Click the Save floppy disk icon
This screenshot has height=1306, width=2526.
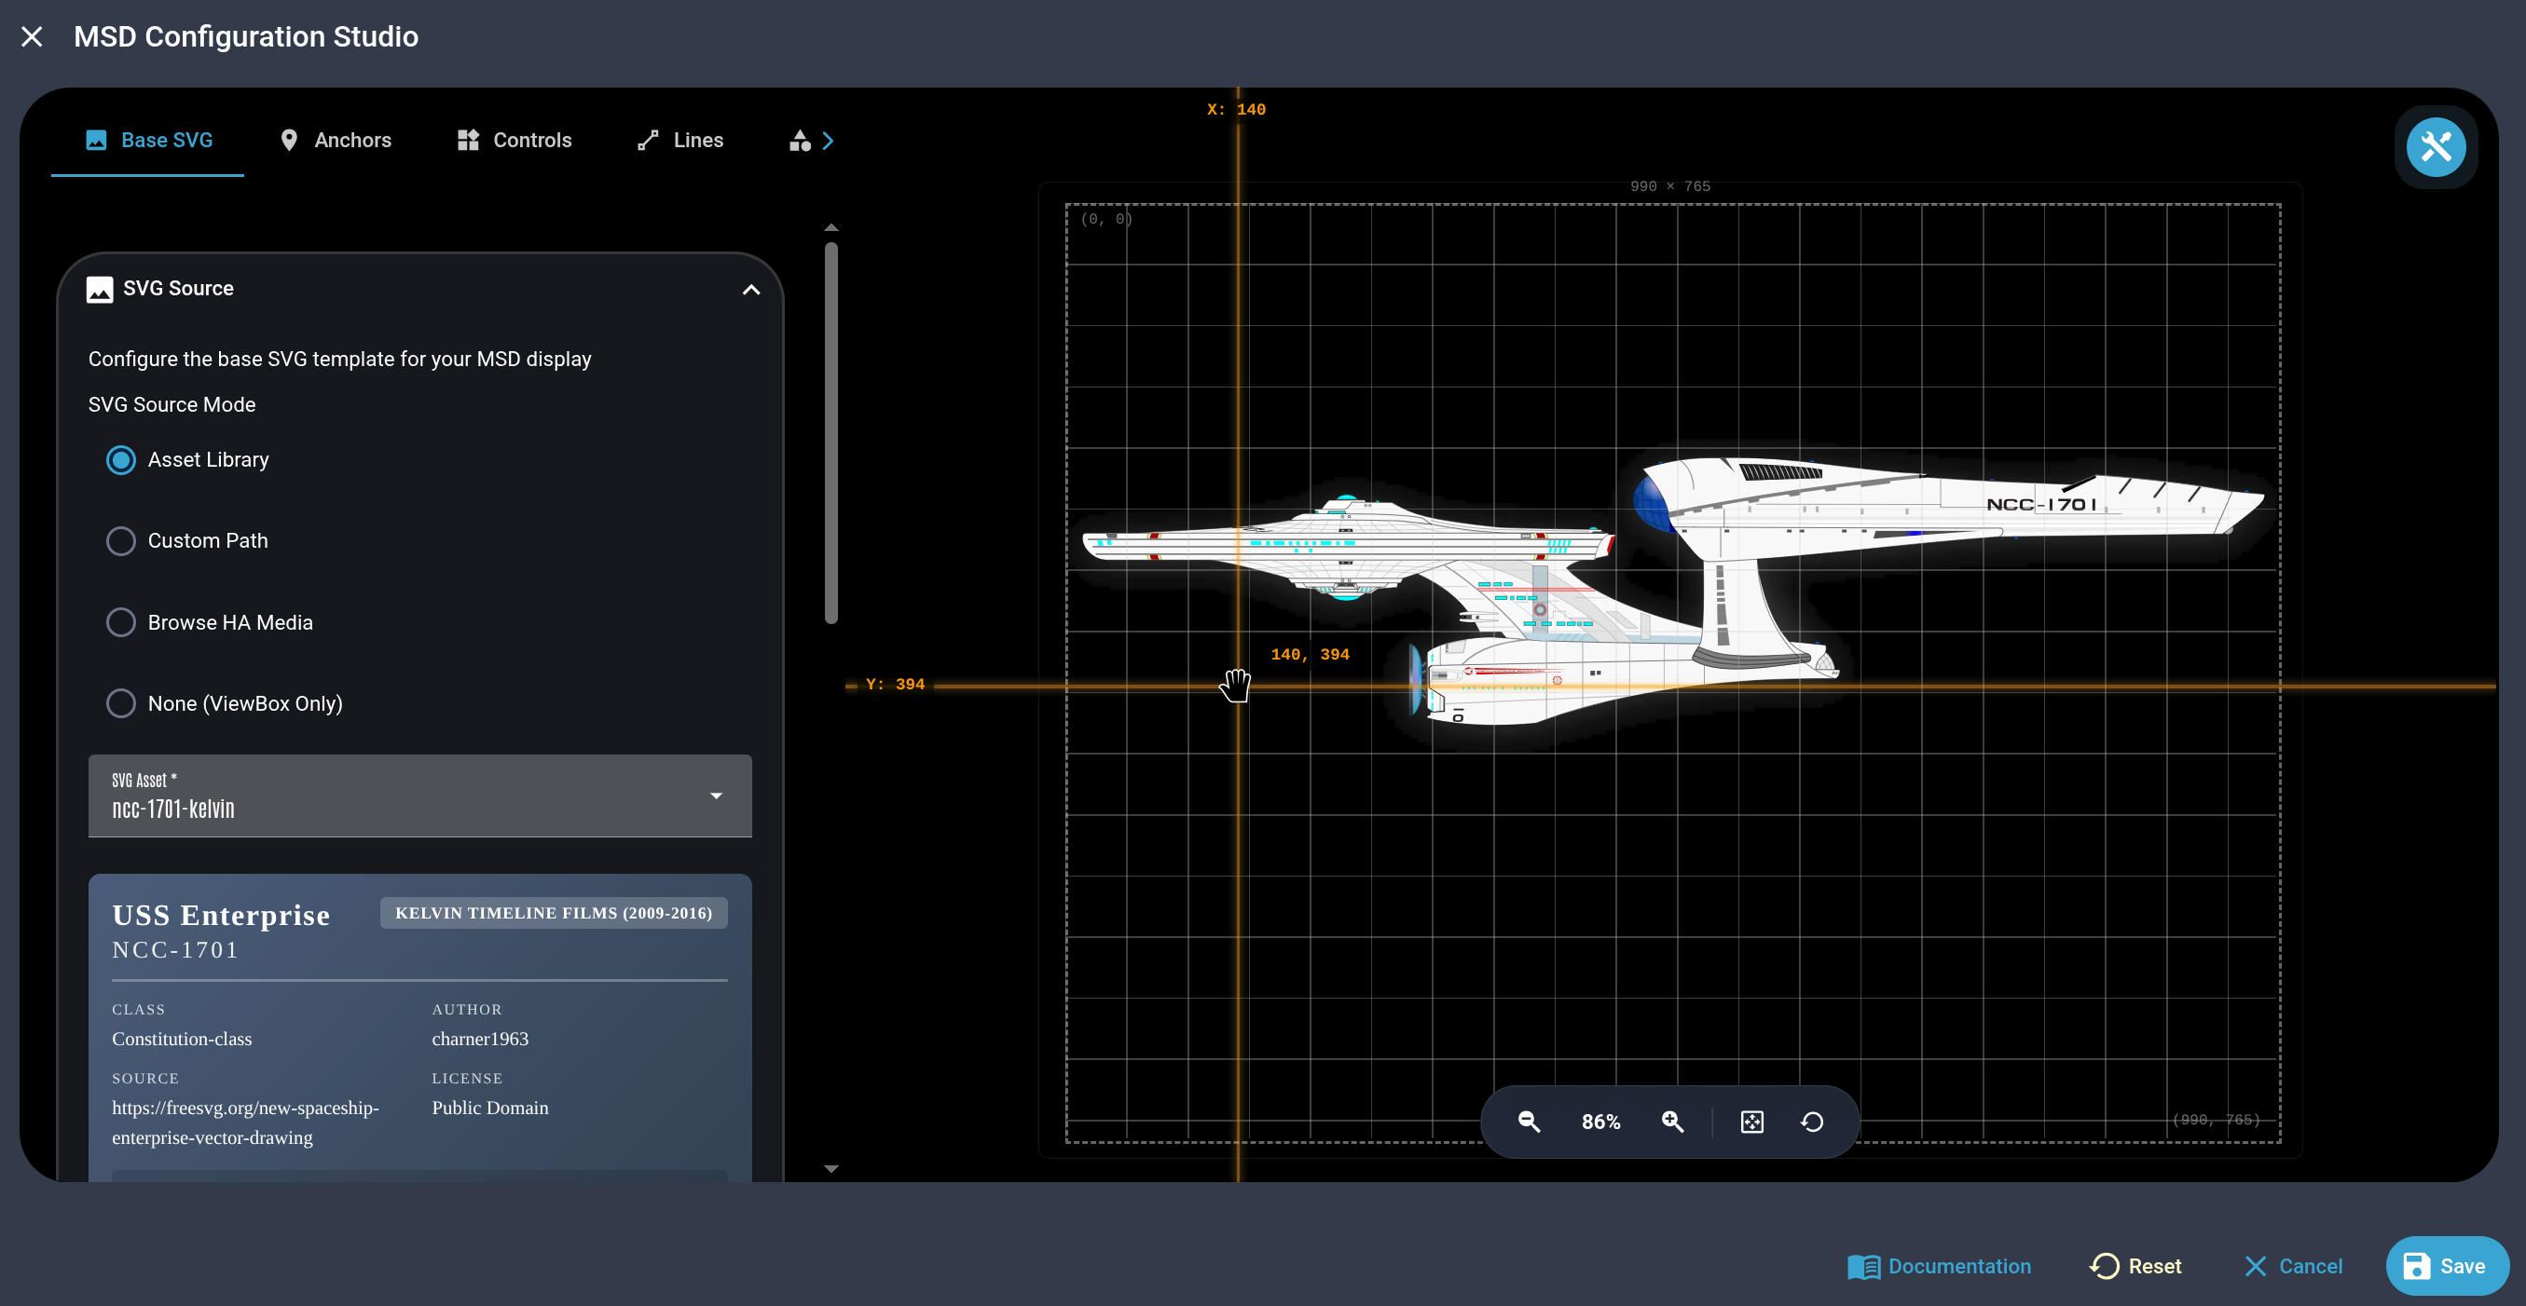pyautogui.click(x=2416, y=1266)
